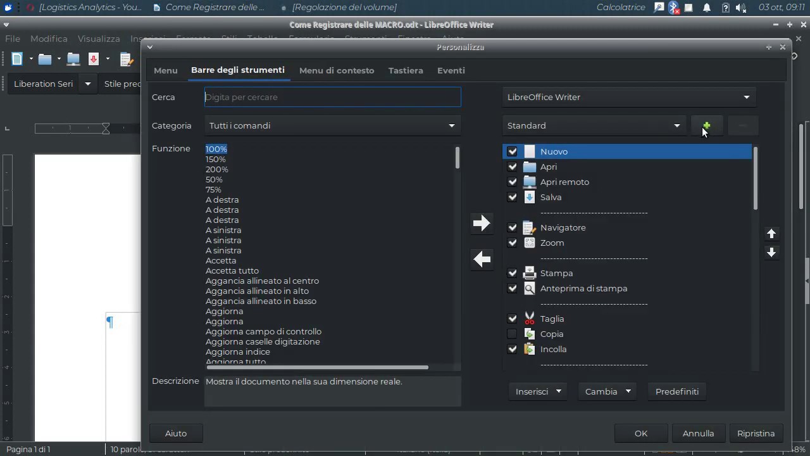Switch to the Menu tab
810x456 pixels.
(x=166, y=70)
